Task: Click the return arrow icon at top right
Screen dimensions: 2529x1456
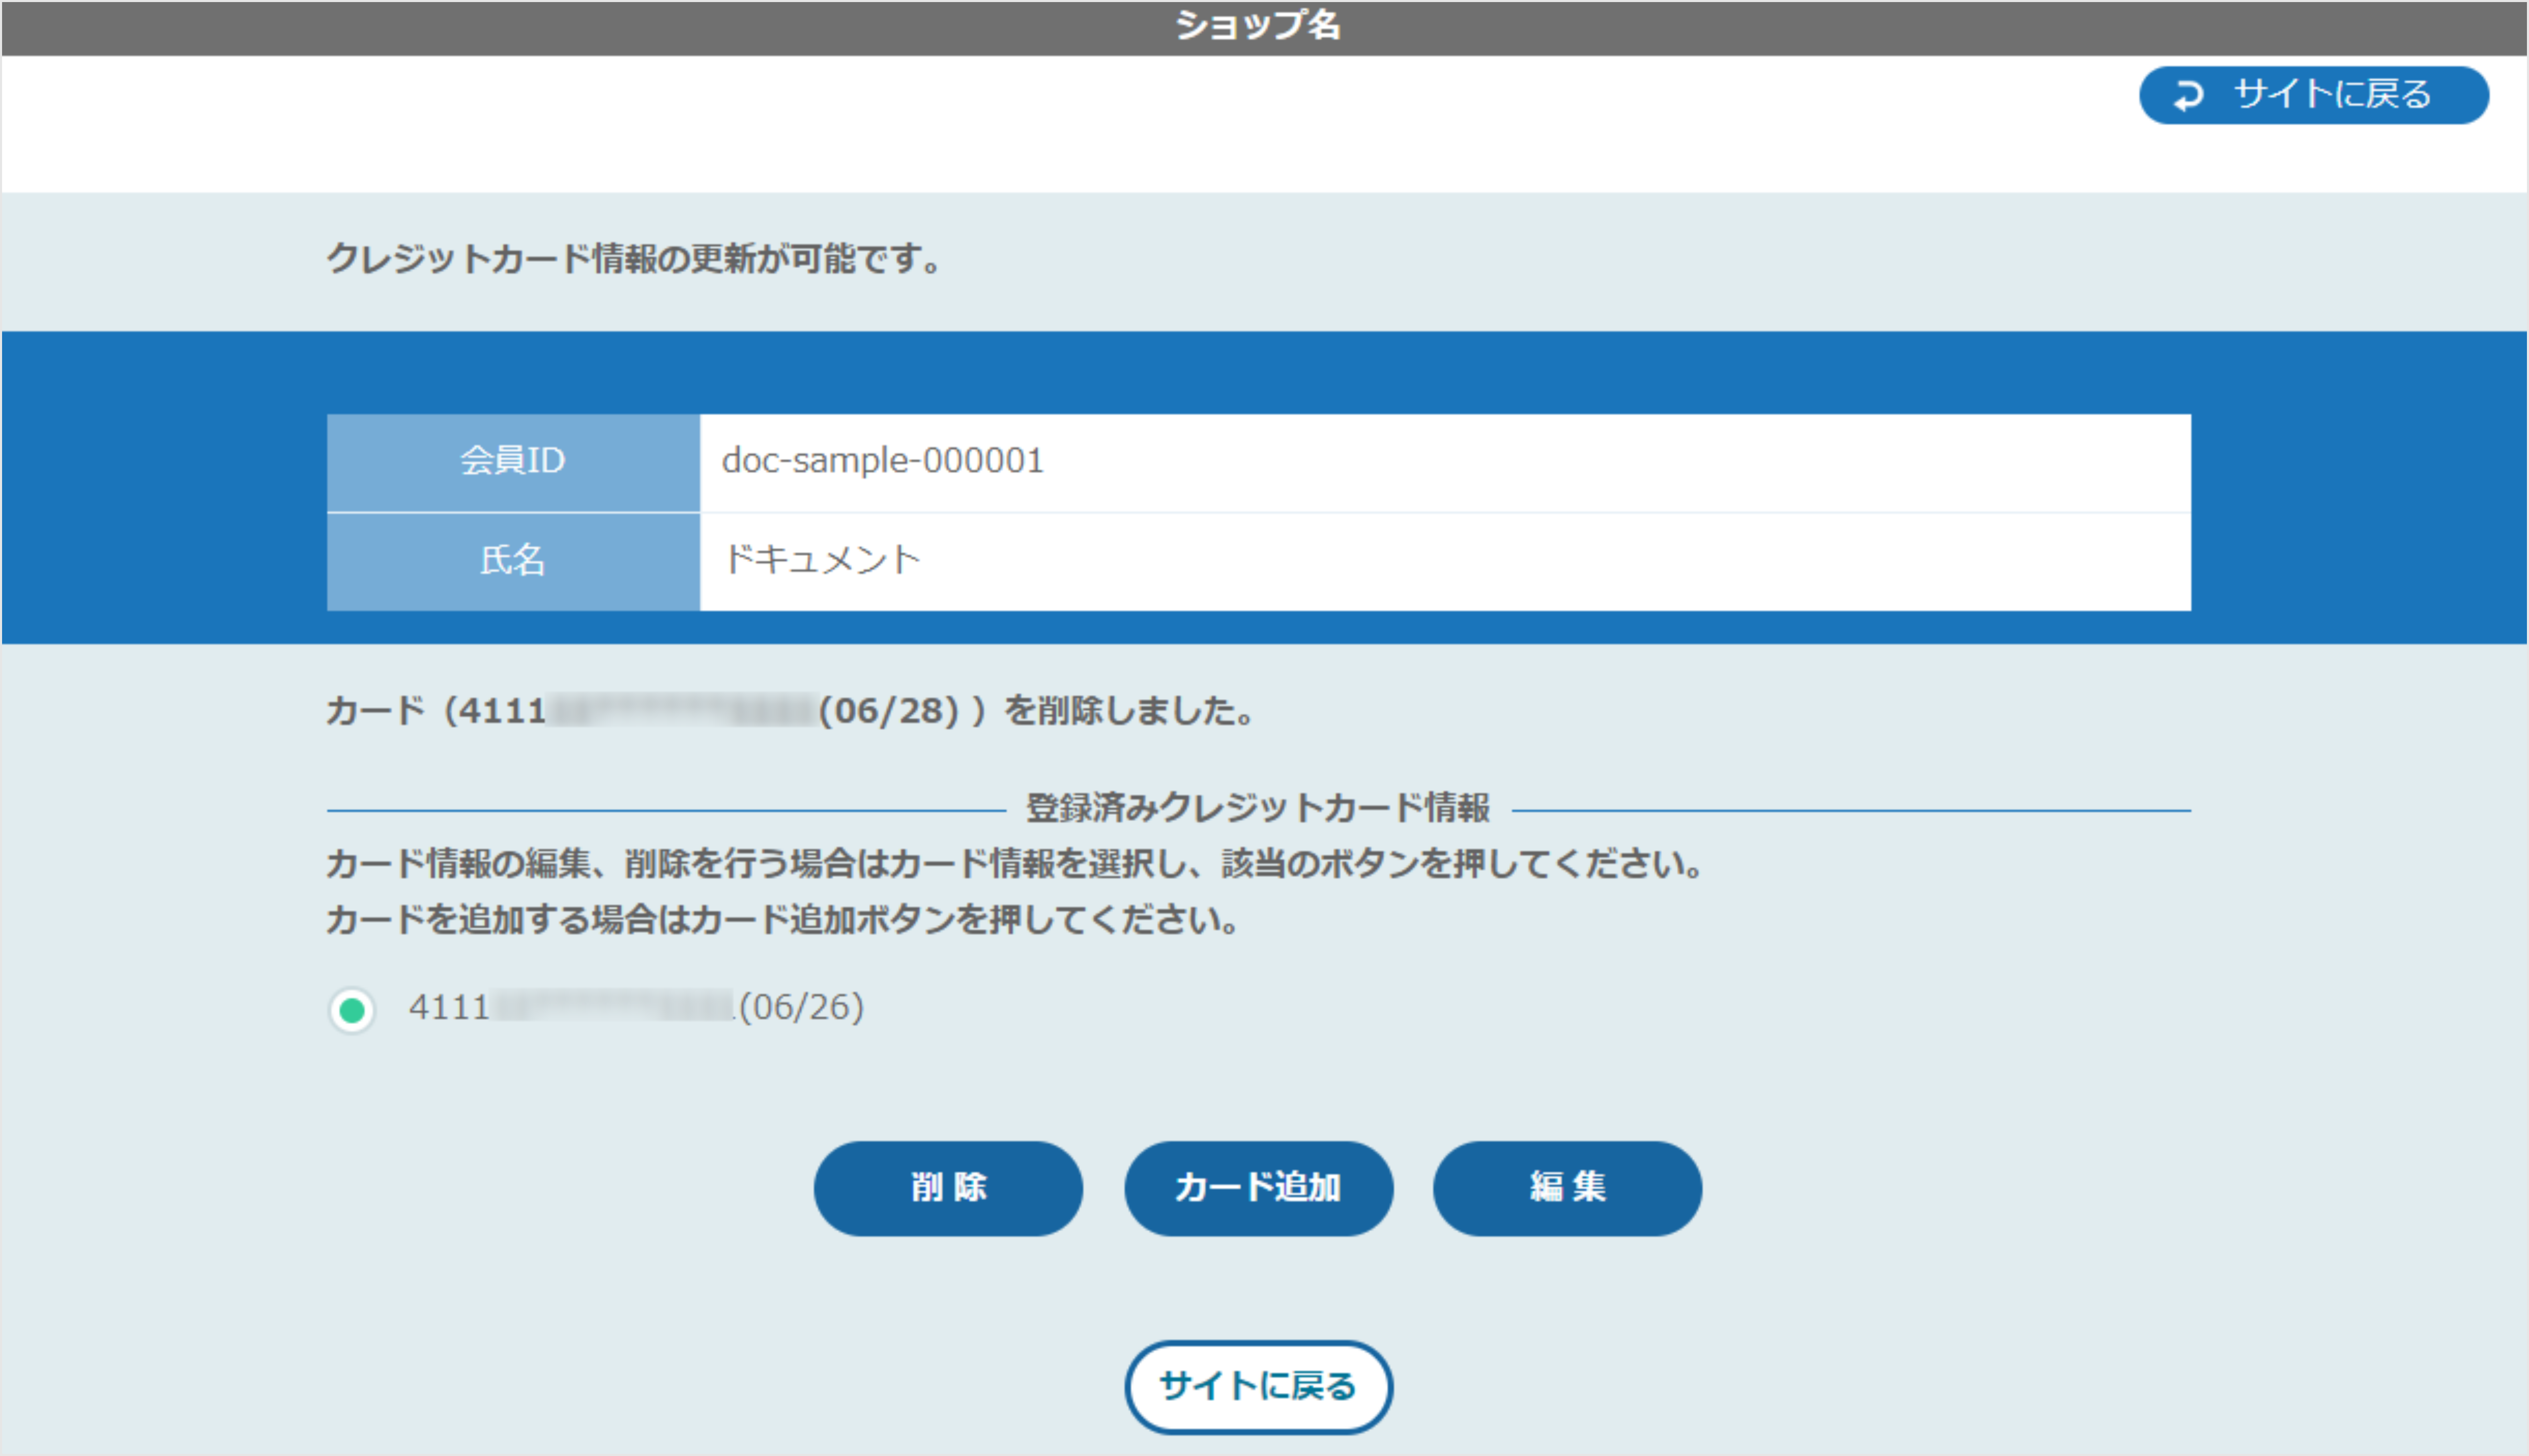Action: pos(2188,95)
